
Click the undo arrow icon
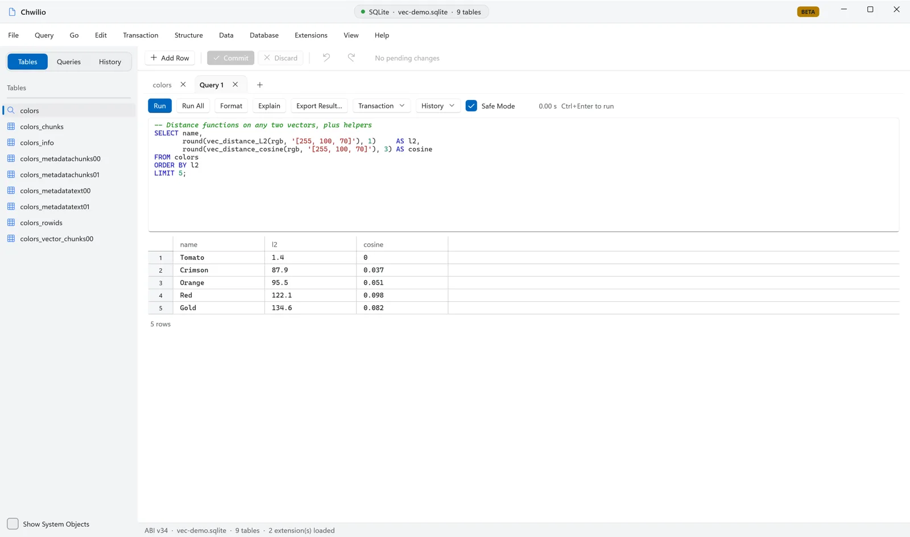pos(326,57)
